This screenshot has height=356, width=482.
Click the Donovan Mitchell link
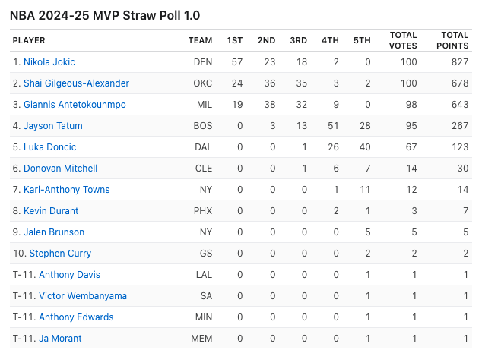tap(60, 169)
